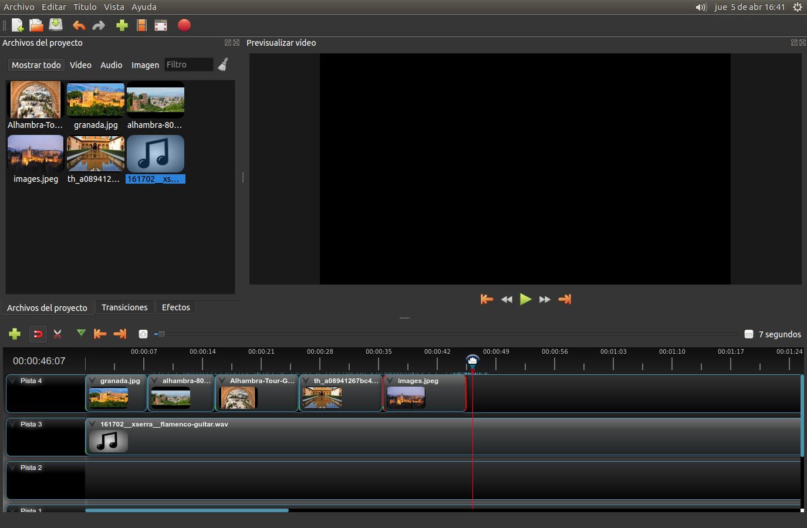Open the film strip profile icon

[141, 25]
